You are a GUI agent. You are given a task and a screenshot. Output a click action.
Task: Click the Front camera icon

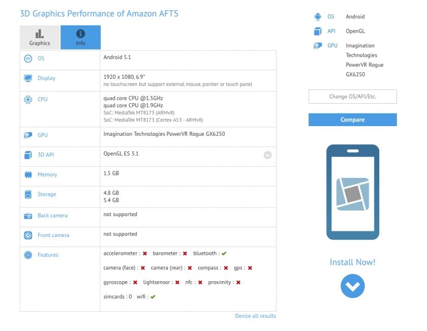tap(28, 235)
